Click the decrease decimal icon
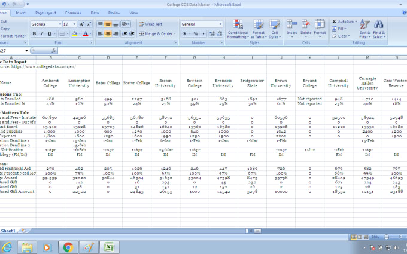 point(220,33)
